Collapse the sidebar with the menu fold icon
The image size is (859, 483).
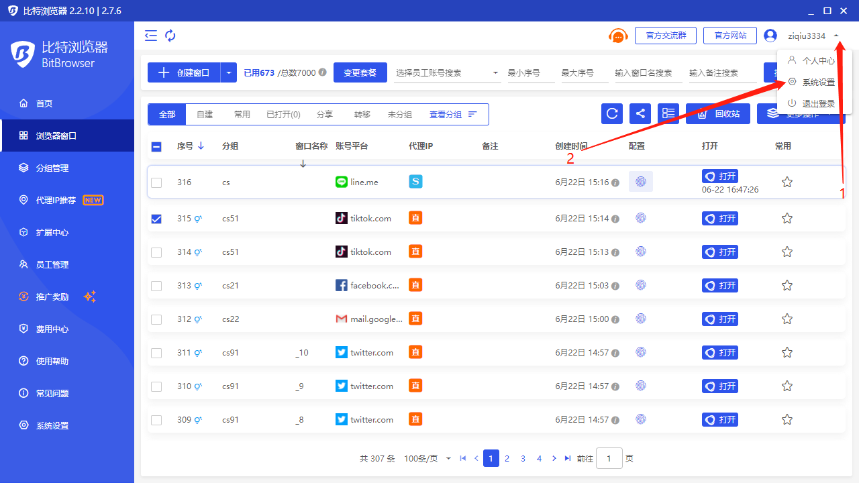coord(151,36)
